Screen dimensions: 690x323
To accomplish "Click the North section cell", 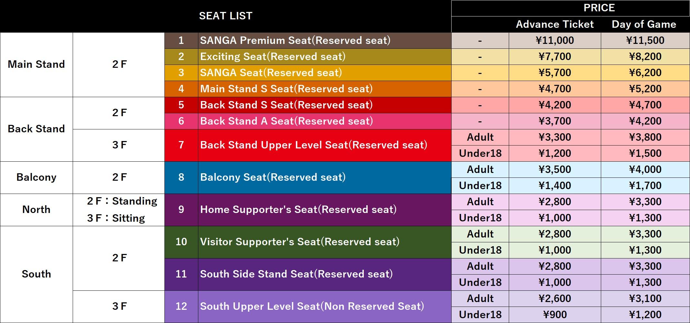I will [37, 210].
